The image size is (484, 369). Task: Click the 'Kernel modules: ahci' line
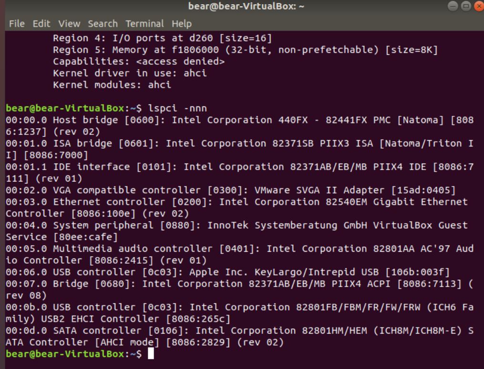[x=112, y=85]
